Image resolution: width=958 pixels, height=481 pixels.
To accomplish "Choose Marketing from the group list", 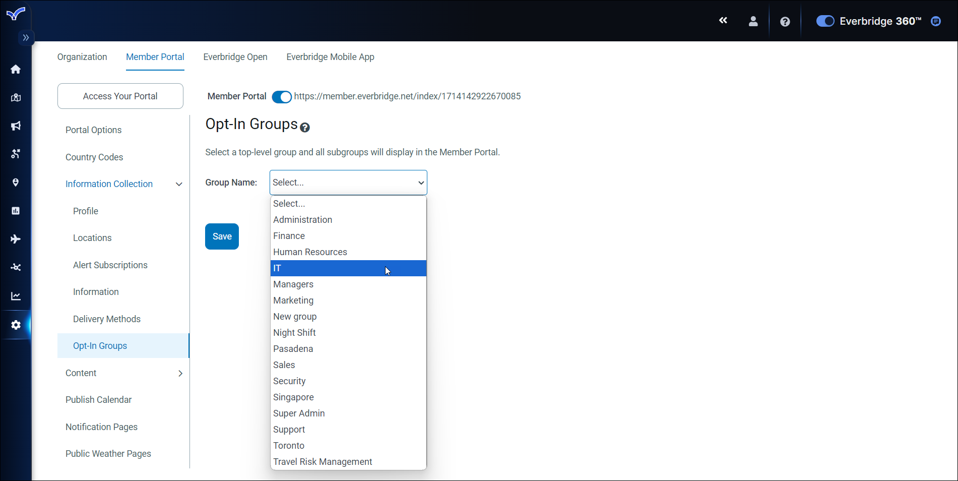I will [348, 300].
